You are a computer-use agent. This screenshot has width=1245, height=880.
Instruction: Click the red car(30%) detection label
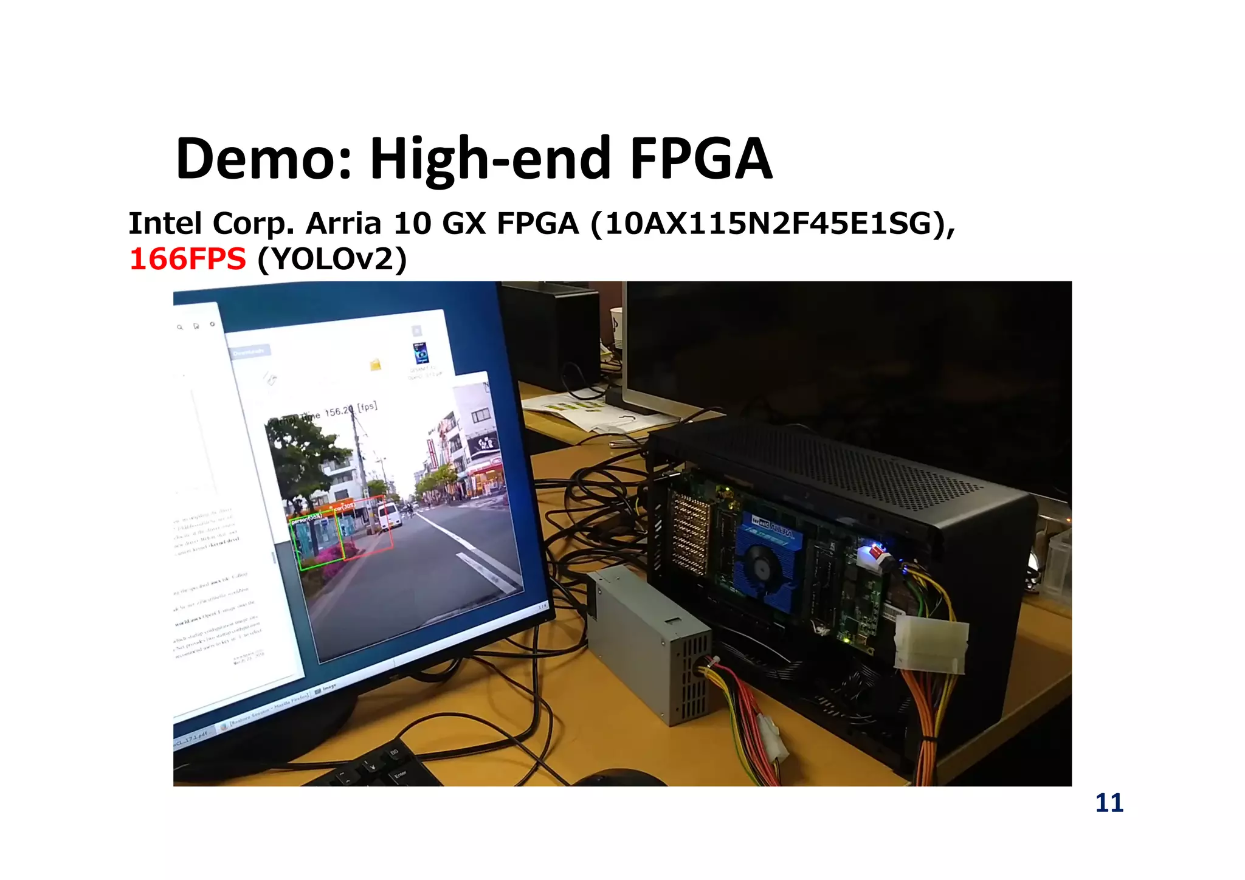(x=345, y=507)
